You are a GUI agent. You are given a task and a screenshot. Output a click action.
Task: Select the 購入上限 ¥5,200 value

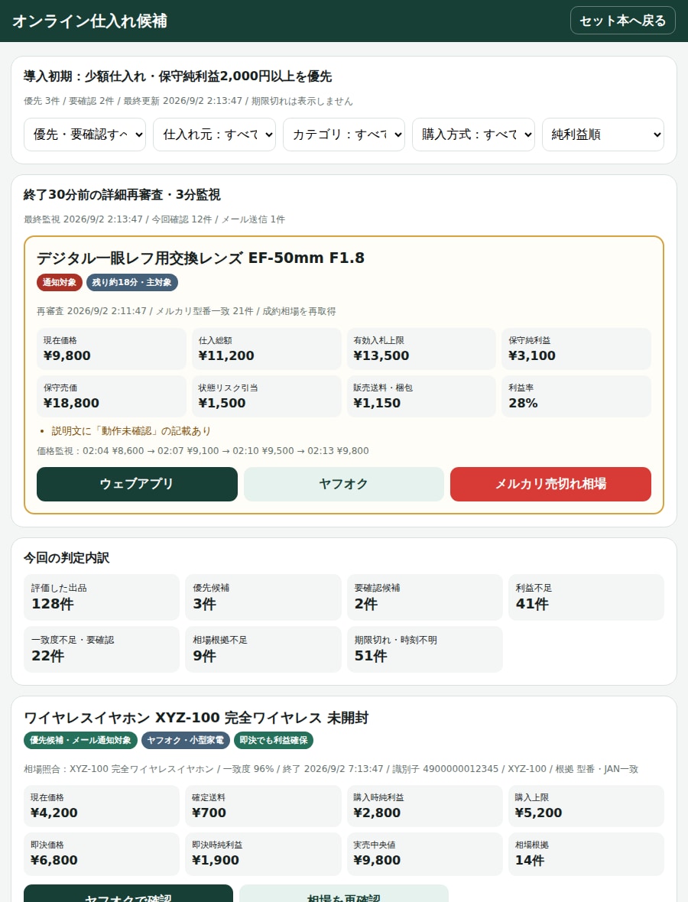586,806
